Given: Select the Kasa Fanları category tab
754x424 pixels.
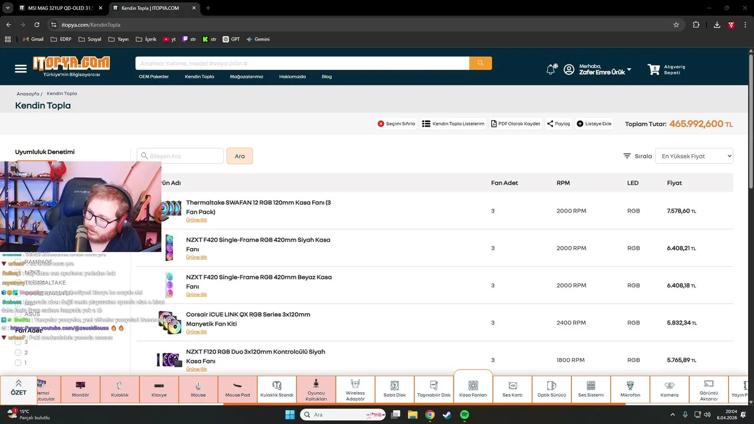Looking at the screenshot, I should click(x=473, y=387).
